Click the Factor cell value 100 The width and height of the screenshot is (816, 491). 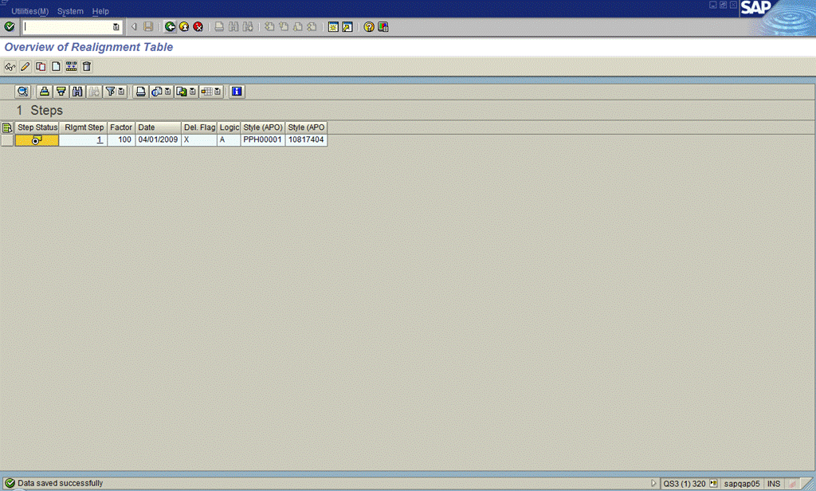tap(121, 140)
